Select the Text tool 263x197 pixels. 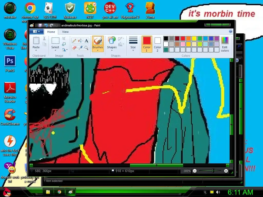click(86, 41)
